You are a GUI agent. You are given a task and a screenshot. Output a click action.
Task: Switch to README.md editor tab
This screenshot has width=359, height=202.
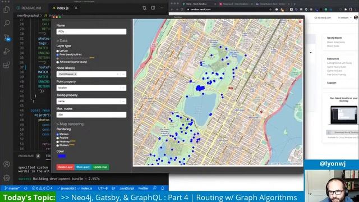[29, 8]
